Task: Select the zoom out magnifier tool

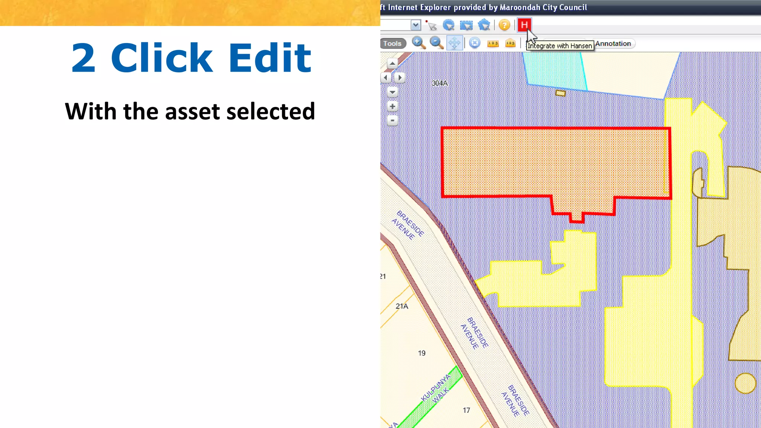Action: click(x=436, y=43)
